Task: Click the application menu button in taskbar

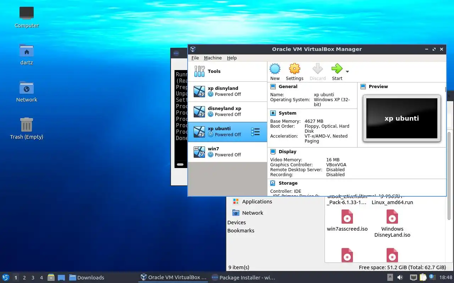Action: pyautogui.click(x=6, y=277)
